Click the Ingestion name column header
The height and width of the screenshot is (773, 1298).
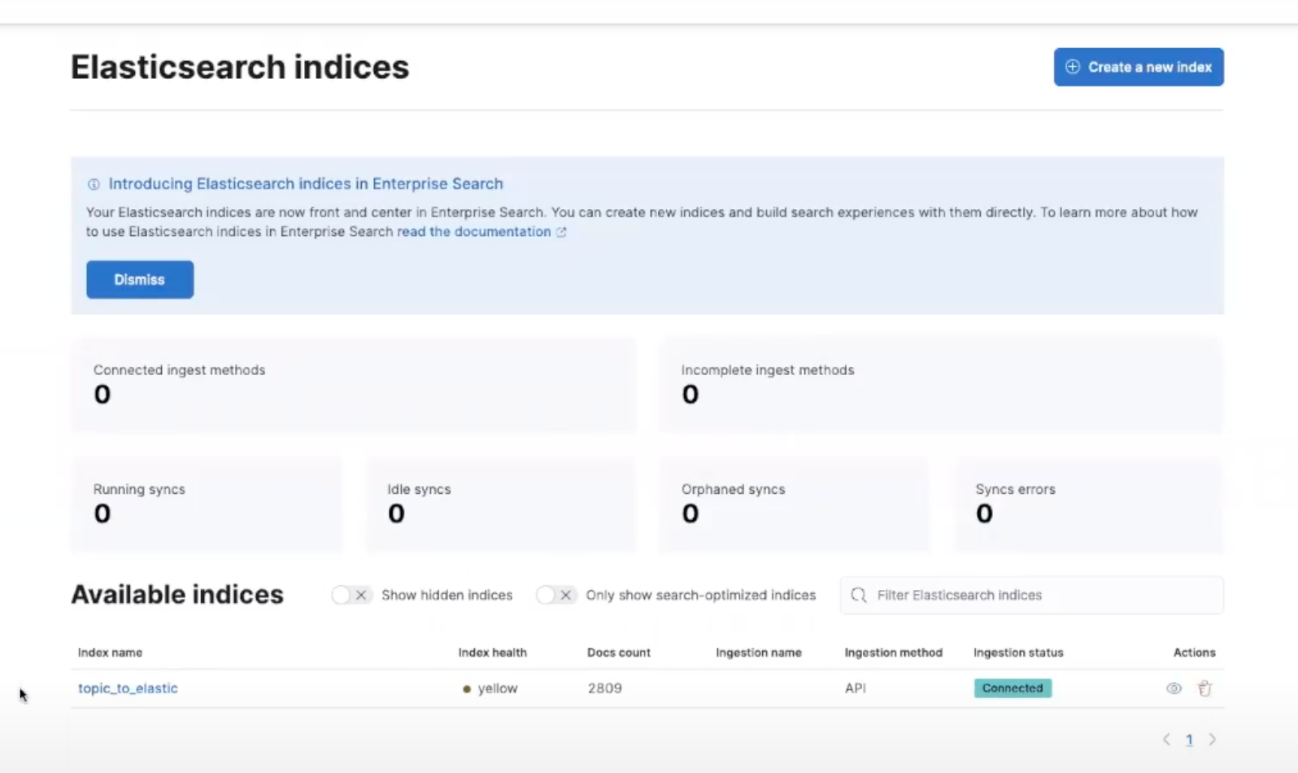point(759,653)
